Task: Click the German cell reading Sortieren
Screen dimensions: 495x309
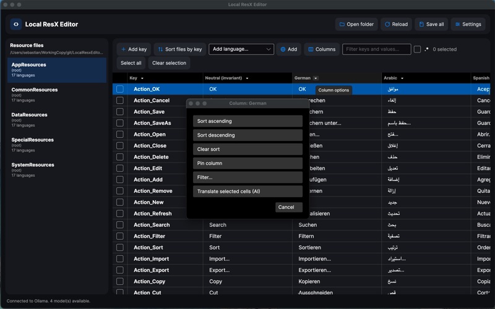Action: click(x=337, y=248)
